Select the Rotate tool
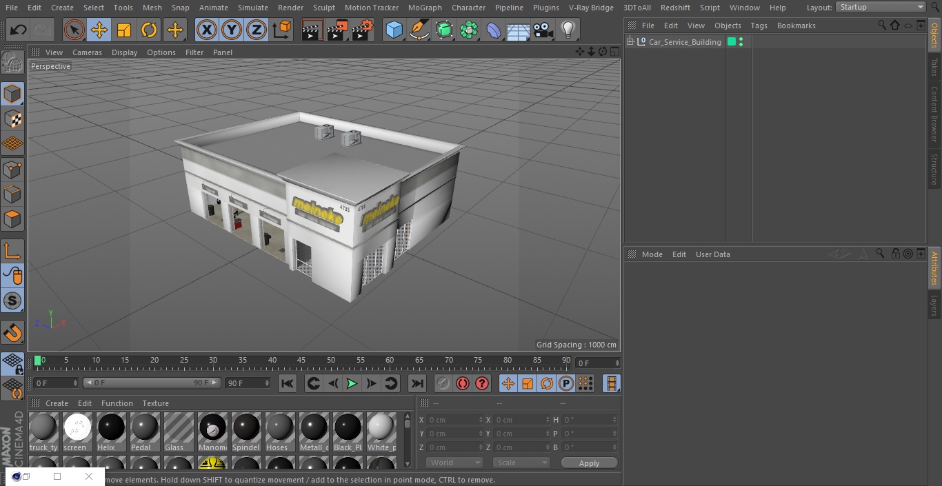 pos(149,30)
